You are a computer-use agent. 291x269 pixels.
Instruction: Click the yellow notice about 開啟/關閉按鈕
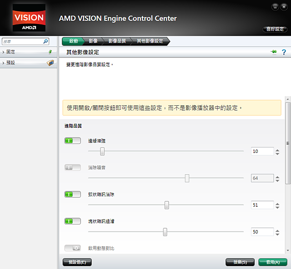pos(172,108)
